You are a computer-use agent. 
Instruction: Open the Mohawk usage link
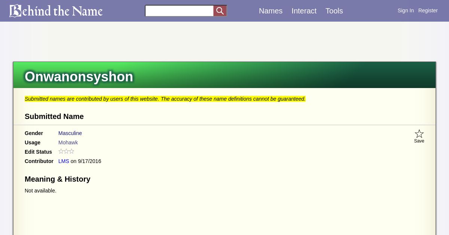[68, 142]
